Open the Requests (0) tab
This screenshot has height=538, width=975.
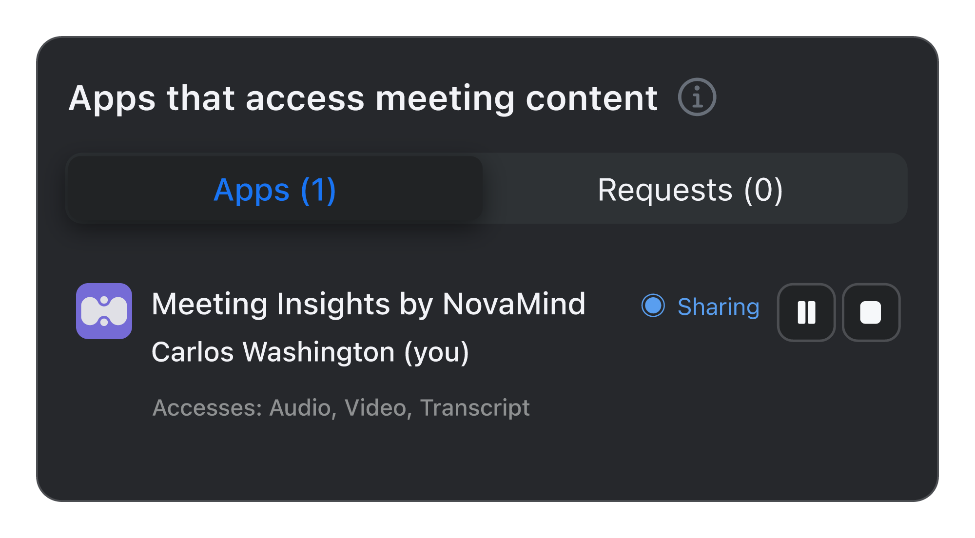[690, 190]
